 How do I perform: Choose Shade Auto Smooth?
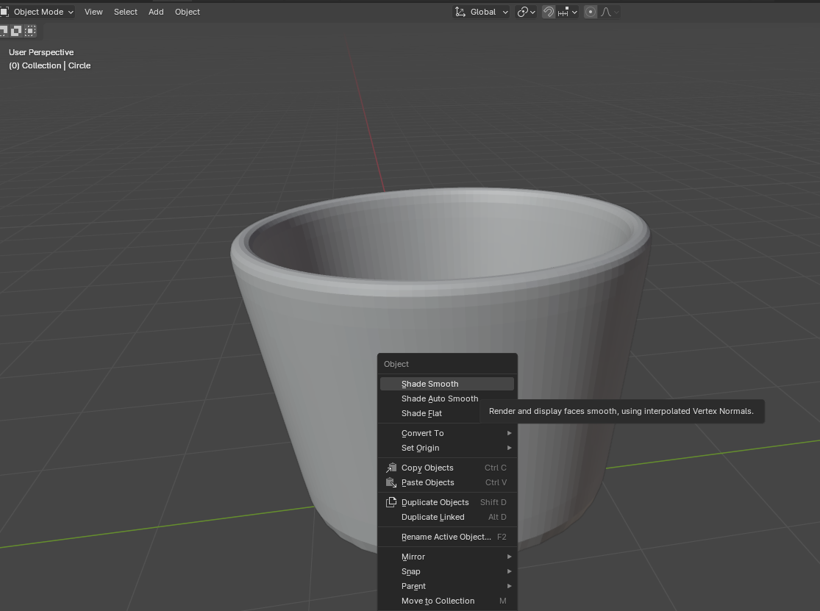point(447,399)
